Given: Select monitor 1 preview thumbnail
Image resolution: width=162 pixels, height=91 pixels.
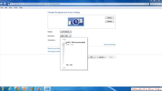Looking at the screenshot, I should coord(76,22).
